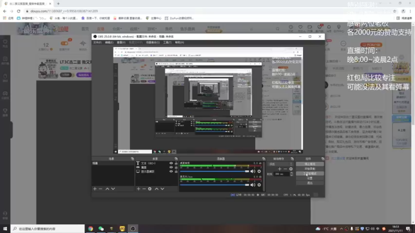Click the exit button in Controls panel

(310, 183)
